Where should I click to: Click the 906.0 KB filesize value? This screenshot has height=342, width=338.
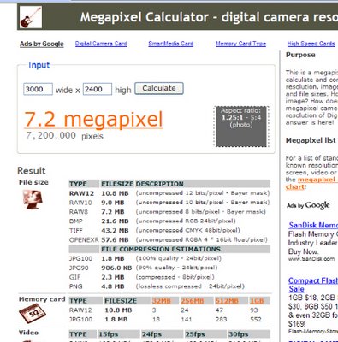(x=116, y=268)
